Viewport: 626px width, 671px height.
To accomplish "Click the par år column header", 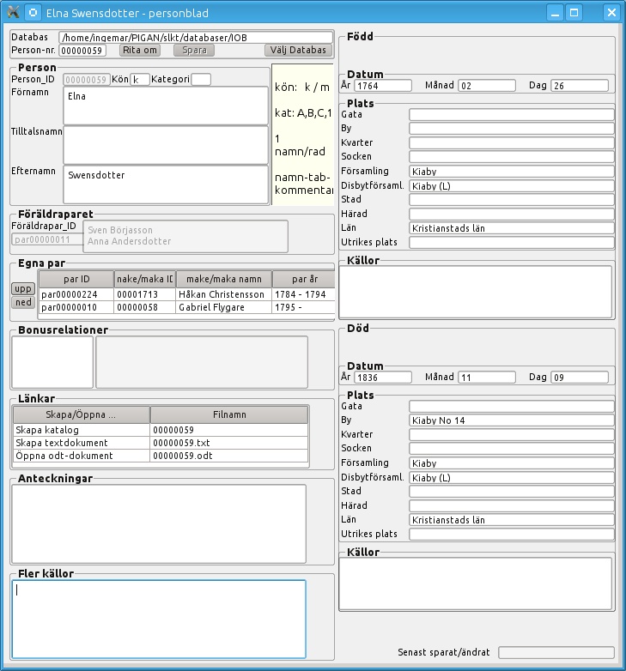I will click(304, 279).
